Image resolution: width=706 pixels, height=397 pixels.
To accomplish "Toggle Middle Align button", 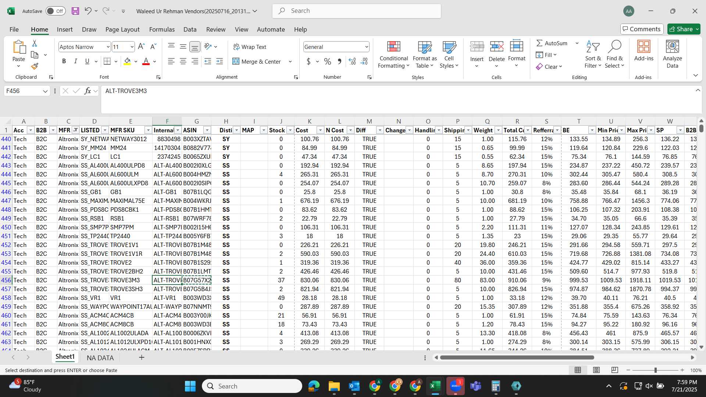I will (183, 47).
